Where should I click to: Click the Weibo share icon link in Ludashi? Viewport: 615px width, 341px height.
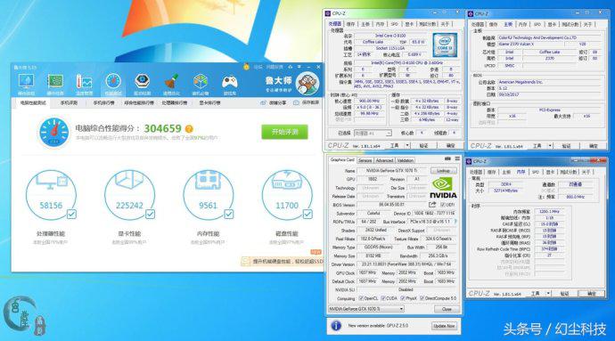[274, 102]
